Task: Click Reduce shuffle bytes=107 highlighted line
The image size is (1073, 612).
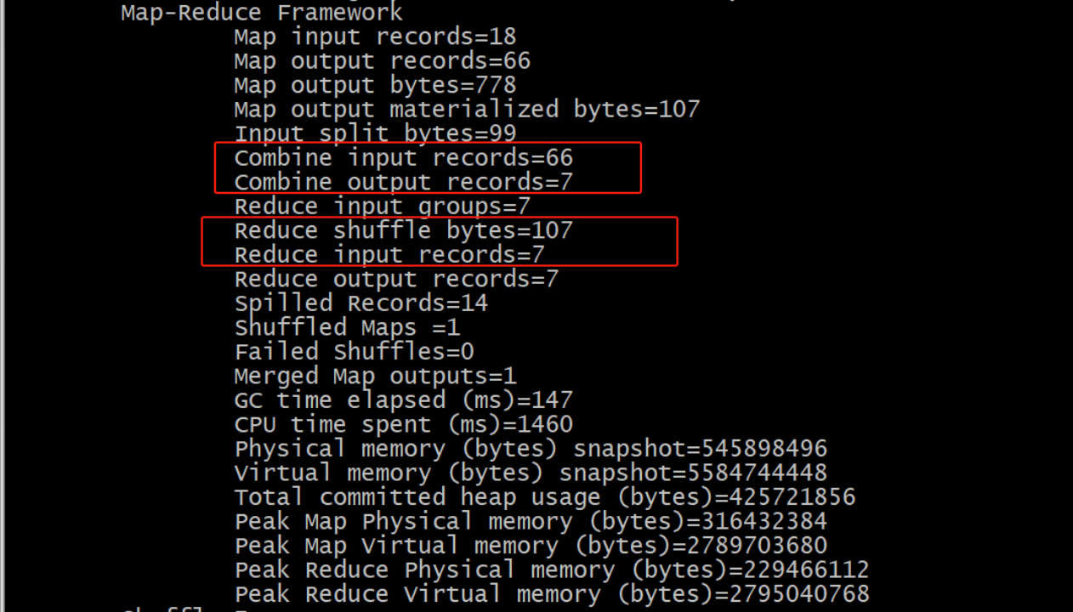Action: (403, 230)
